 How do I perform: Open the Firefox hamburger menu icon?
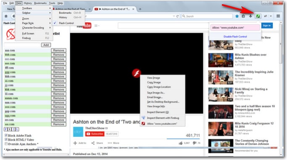(x=278, y=16)
